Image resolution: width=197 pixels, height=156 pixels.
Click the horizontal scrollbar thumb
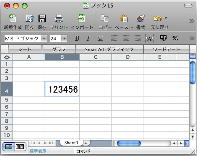point(129,143)
